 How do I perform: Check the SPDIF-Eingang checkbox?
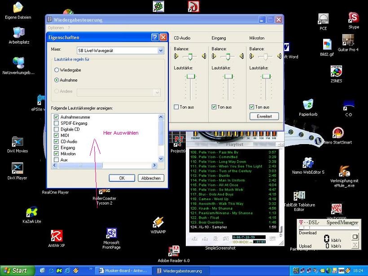pyautogui.click(x=56, y=123)
